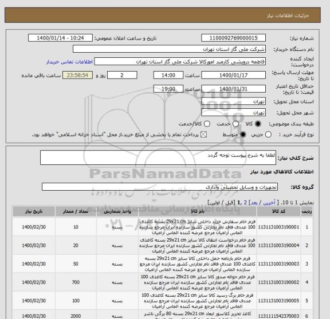This screenshot has height=319, width=330.
Task: Open page 2 of the items list
Action: (245, 203)
